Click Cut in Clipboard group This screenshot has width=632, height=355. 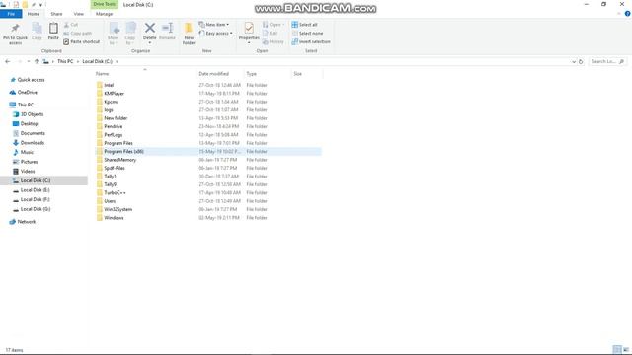pyautogui.click(x=71, y=25)
